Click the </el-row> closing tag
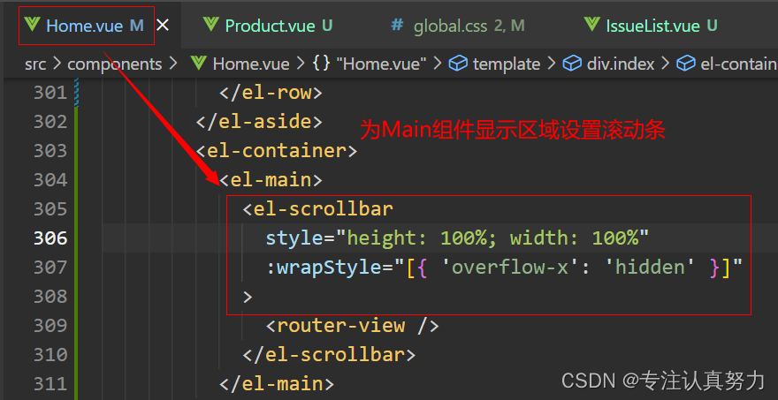The image size is (778, 400). click(271, 93)
